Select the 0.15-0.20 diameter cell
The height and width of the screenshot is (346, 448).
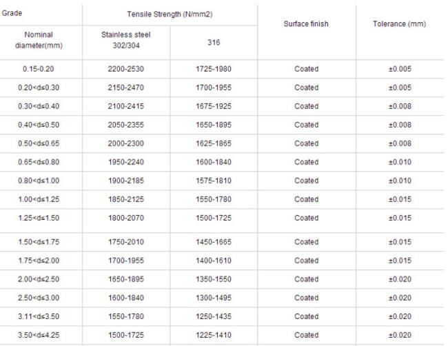pyautogui.click(x=39, y=69)
